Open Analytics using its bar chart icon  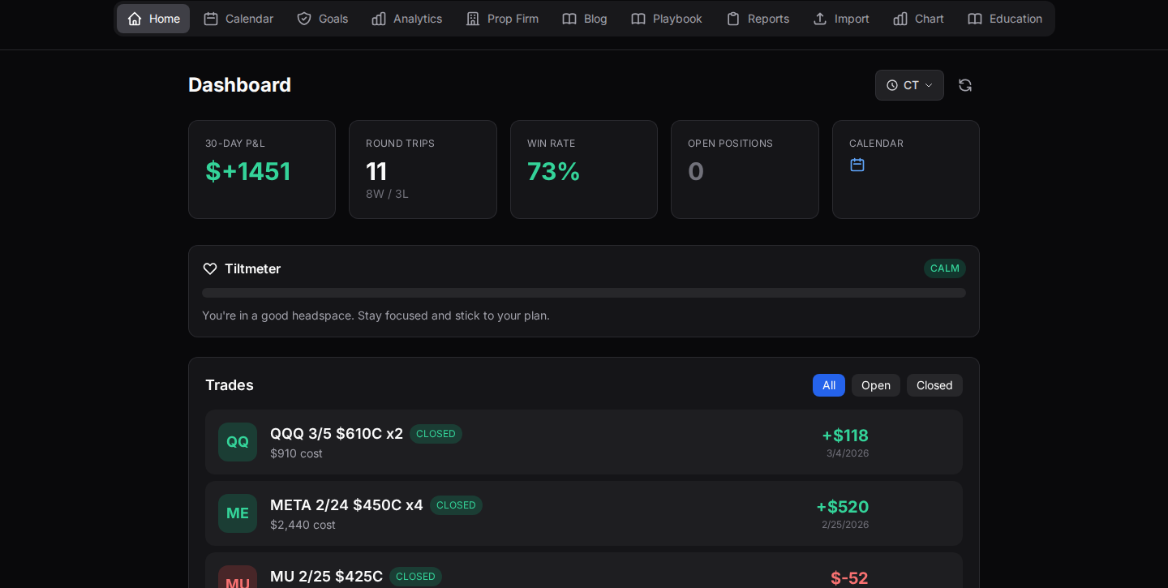click(379, 19)
